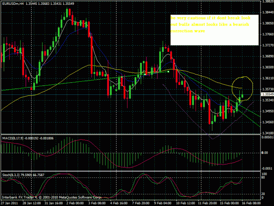Image resolution: width=274 pixels, height=206 pixels.
Task: Click the 1.34180 price axis label
Action: 268,133
